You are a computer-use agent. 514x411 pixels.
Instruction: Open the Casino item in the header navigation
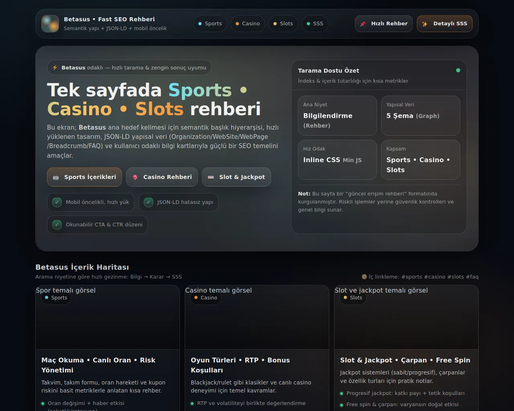(x=248, y=24)
